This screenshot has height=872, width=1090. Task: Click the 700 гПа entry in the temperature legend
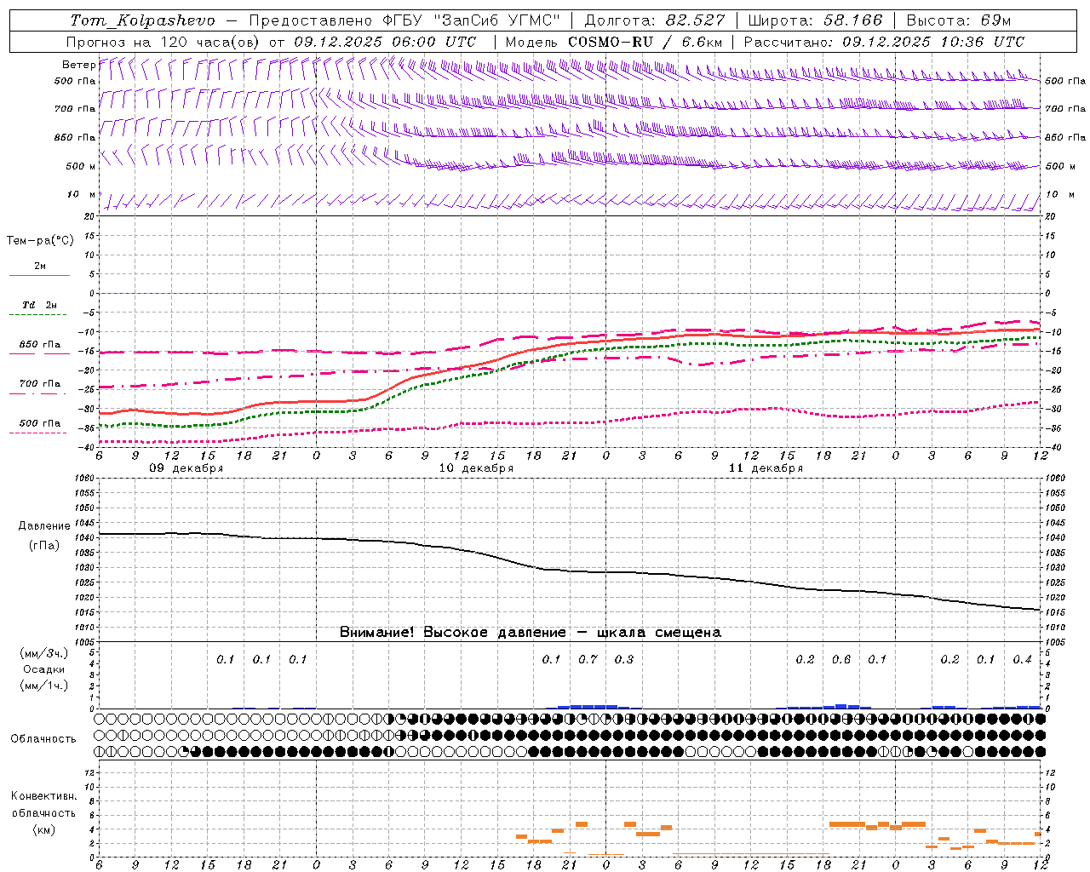click(39, 383)
